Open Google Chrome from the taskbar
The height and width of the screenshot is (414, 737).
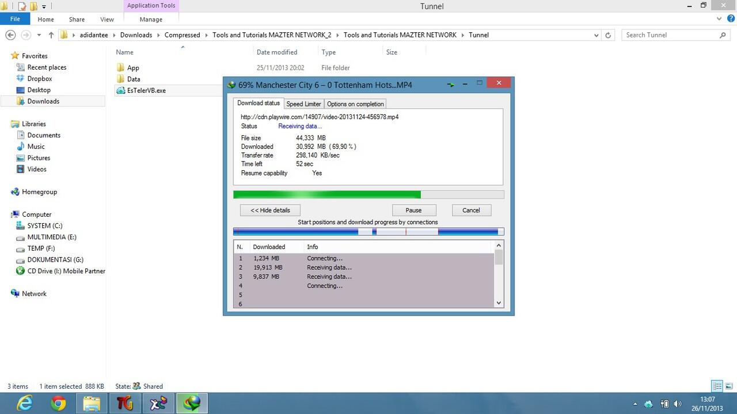(58, 404)
